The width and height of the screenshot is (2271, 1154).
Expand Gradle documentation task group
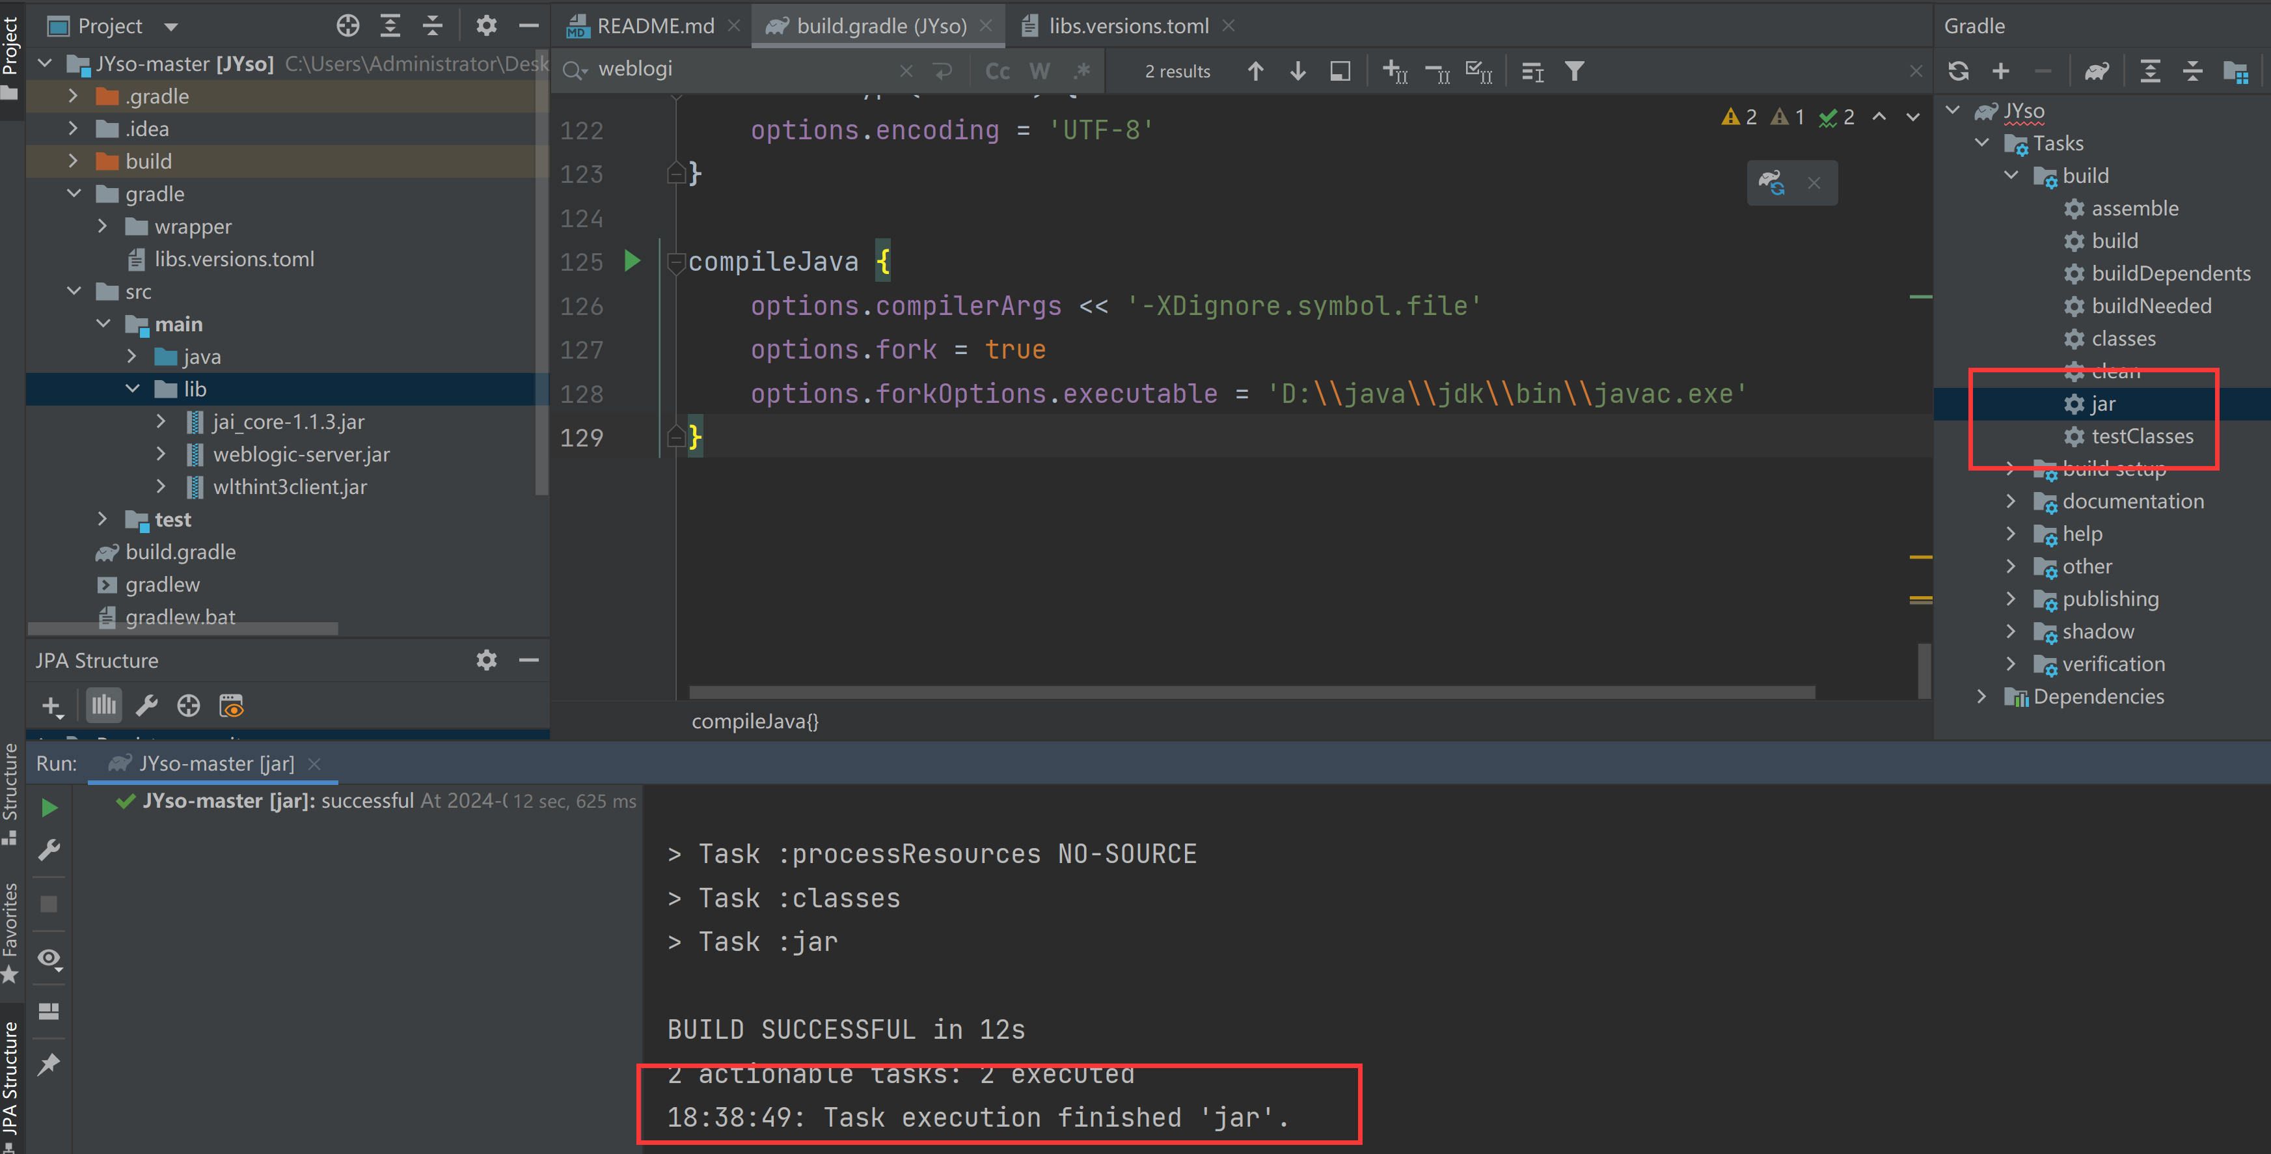(2011, 501)
